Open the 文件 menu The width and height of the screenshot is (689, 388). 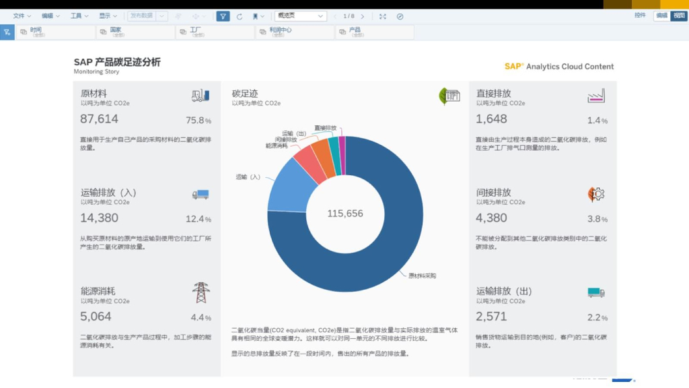click(20, 15)
